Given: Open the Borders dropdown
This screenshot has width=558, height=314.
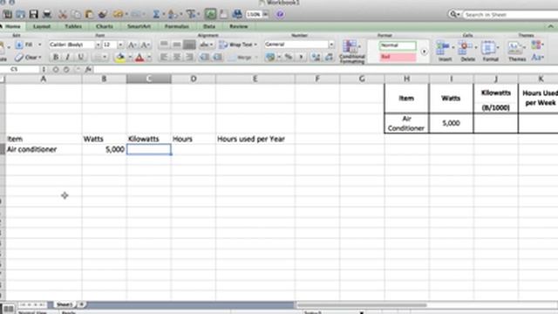Looking at the screenshot, I should tap(100, 57).
